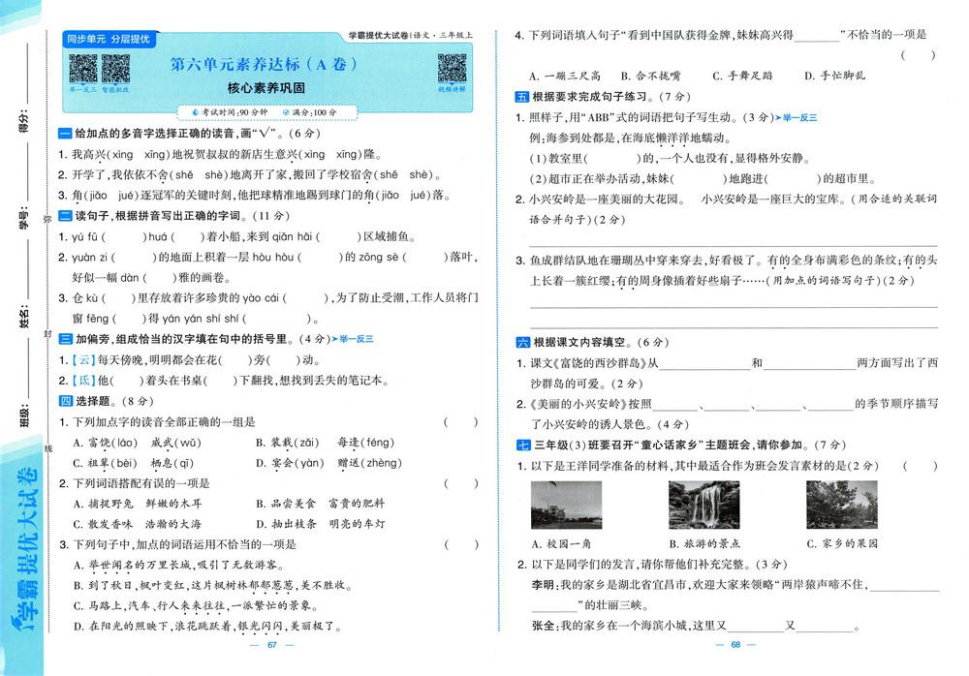969x676 pixels.
Task: Click the section 五 number box icon
Action: point(522,97)
